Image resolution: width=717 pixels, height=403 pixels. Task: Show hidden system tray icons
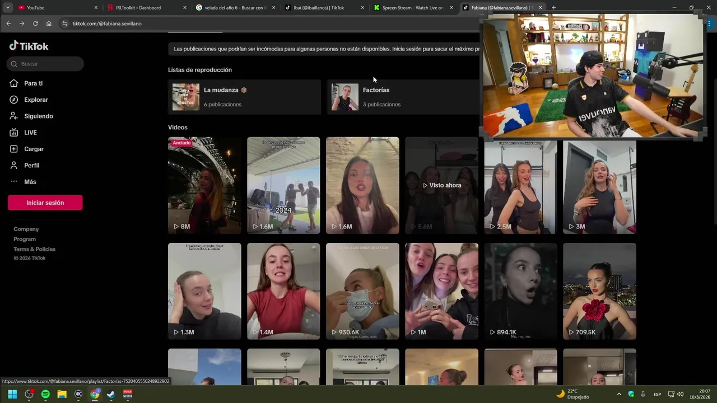pyautogui.click(x=619, y=394)
